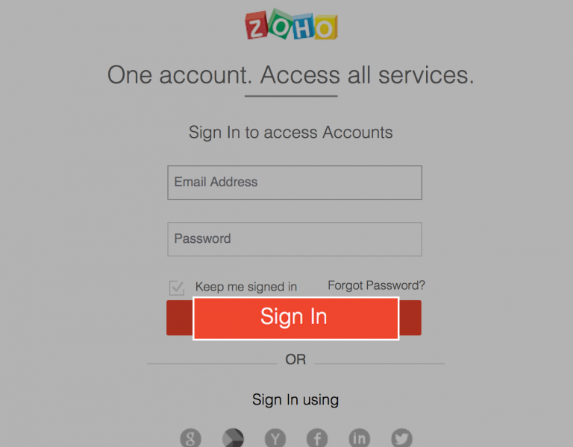
Task: Click the yellow O block in the Zoho logo
Action: tap(325, 28)
